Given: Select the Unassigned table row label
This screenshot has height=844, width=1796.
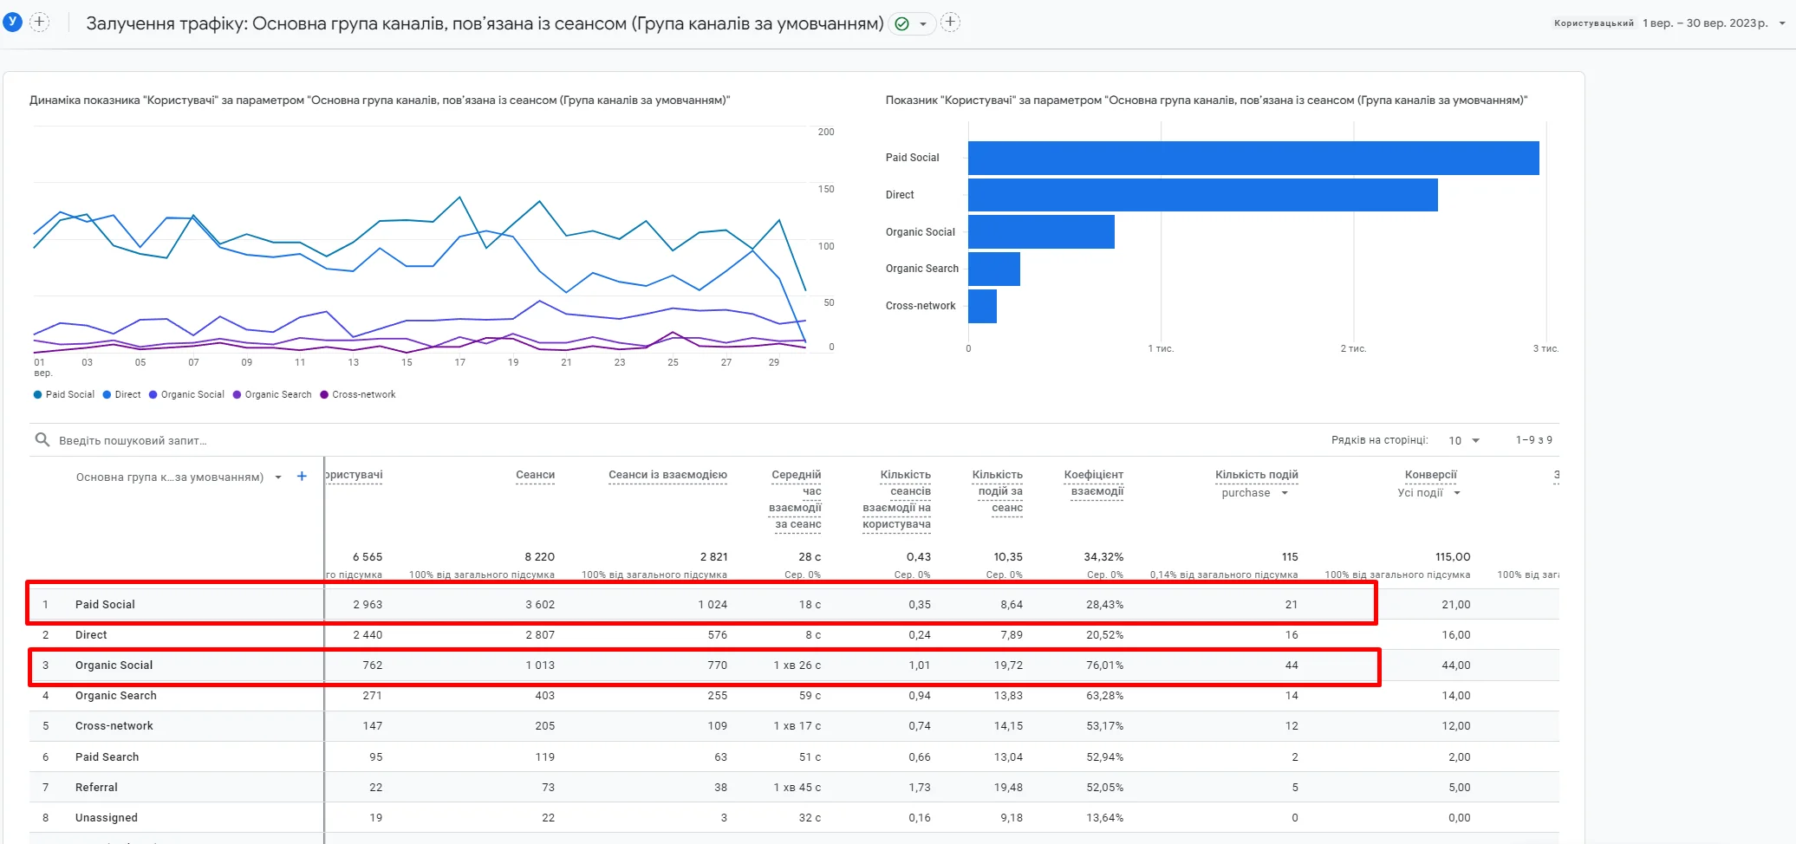Looking at the screenshot, I should pyautogui.click(x=106, y=818).
